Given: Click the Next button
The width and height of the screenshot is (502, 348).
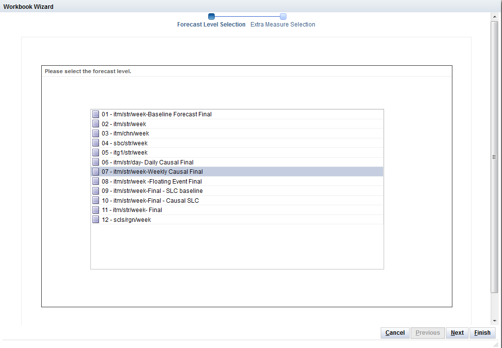Looking at the screenshot, I should [x=457, y=333].
